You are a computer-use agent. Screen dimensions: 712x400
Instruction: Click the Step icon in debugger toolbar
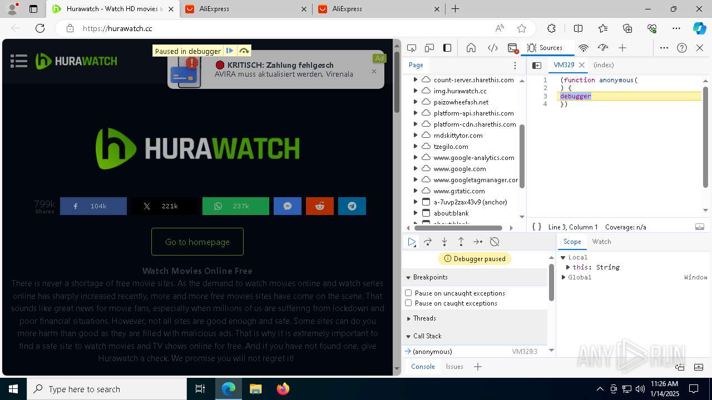pyautogui.click(x=478, y=242)
